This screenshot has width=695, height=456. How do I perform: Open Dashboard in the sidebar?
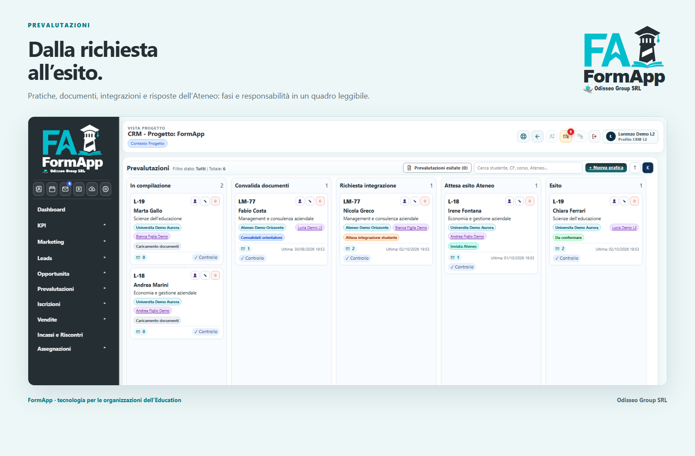51,209
